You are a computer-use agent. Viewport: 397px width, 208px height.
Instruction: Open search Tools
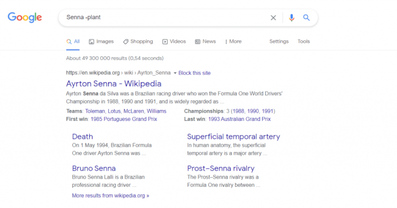(x=303, y=41)
